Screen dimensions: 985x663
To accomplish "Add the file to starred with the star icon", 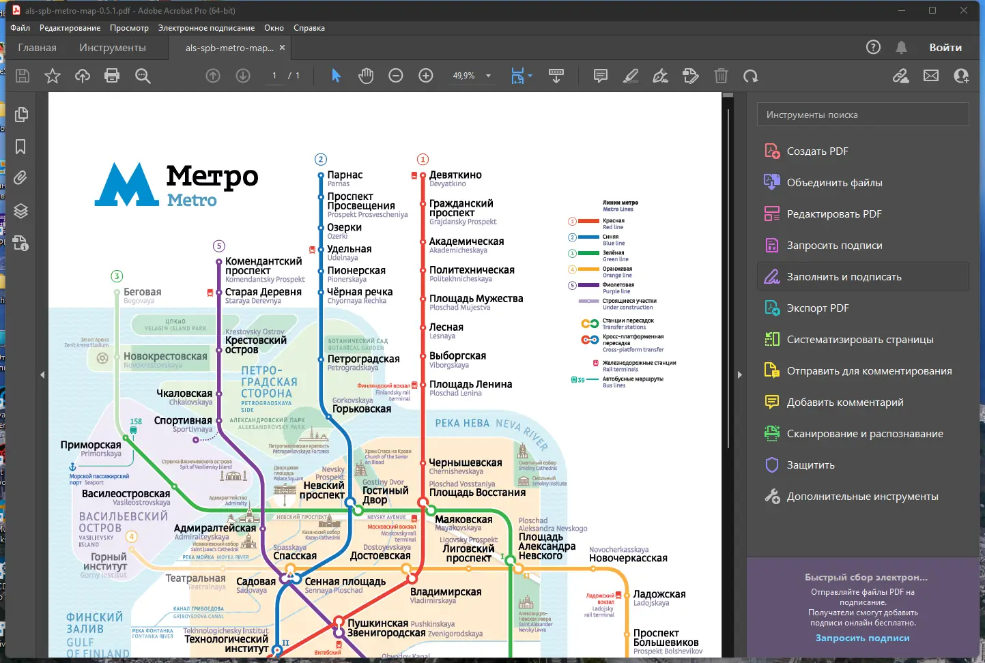I will click(x=53, y=76).
